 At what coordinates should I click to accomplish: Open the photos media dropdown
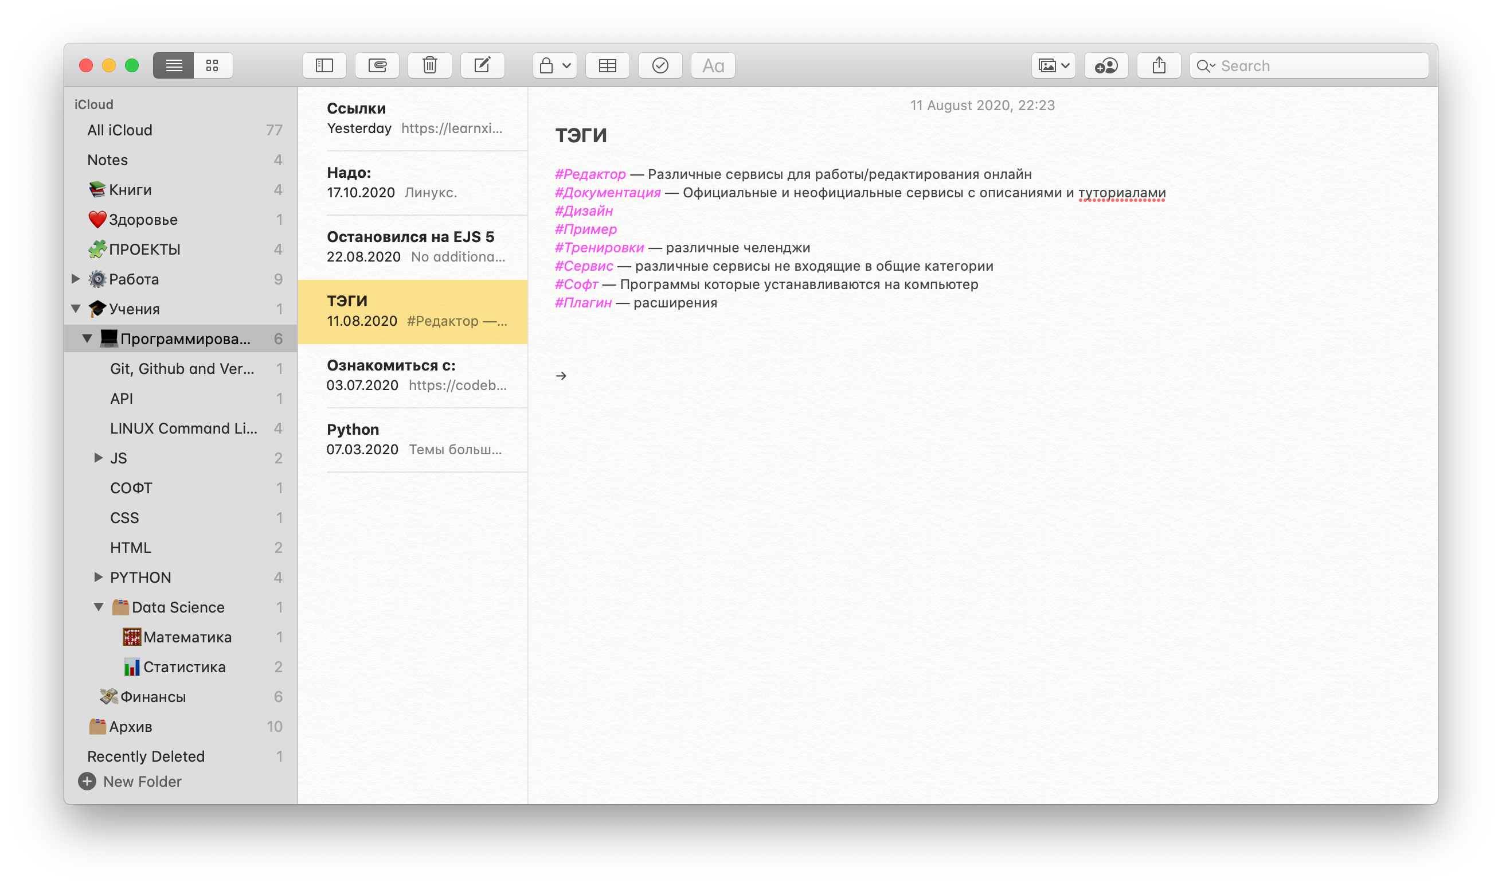click(1053, 65)
